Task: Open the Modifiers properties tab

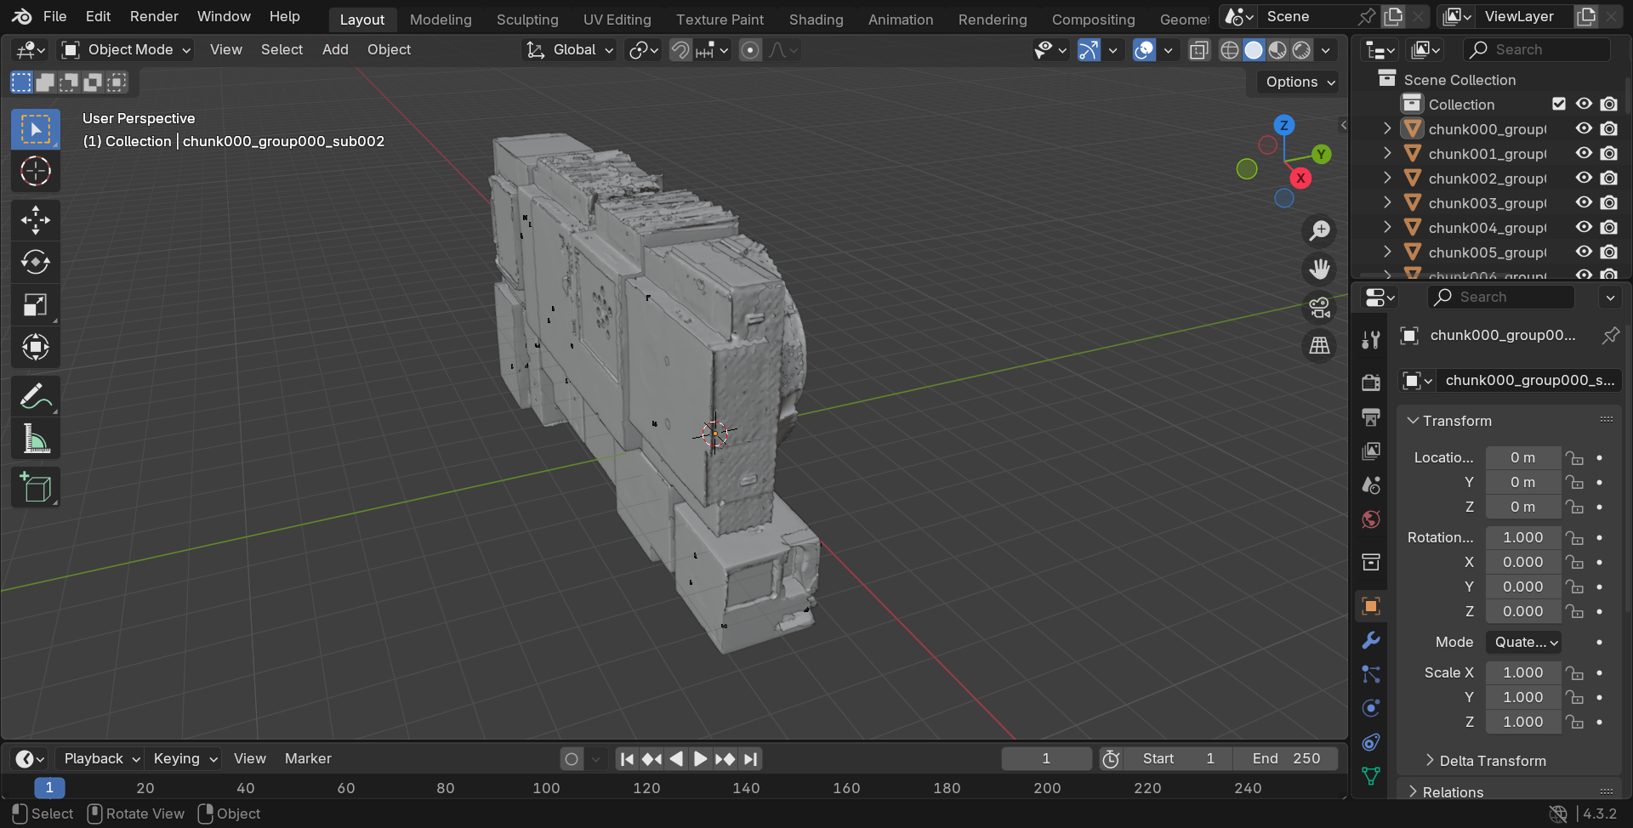Action: pos(1370,640)
